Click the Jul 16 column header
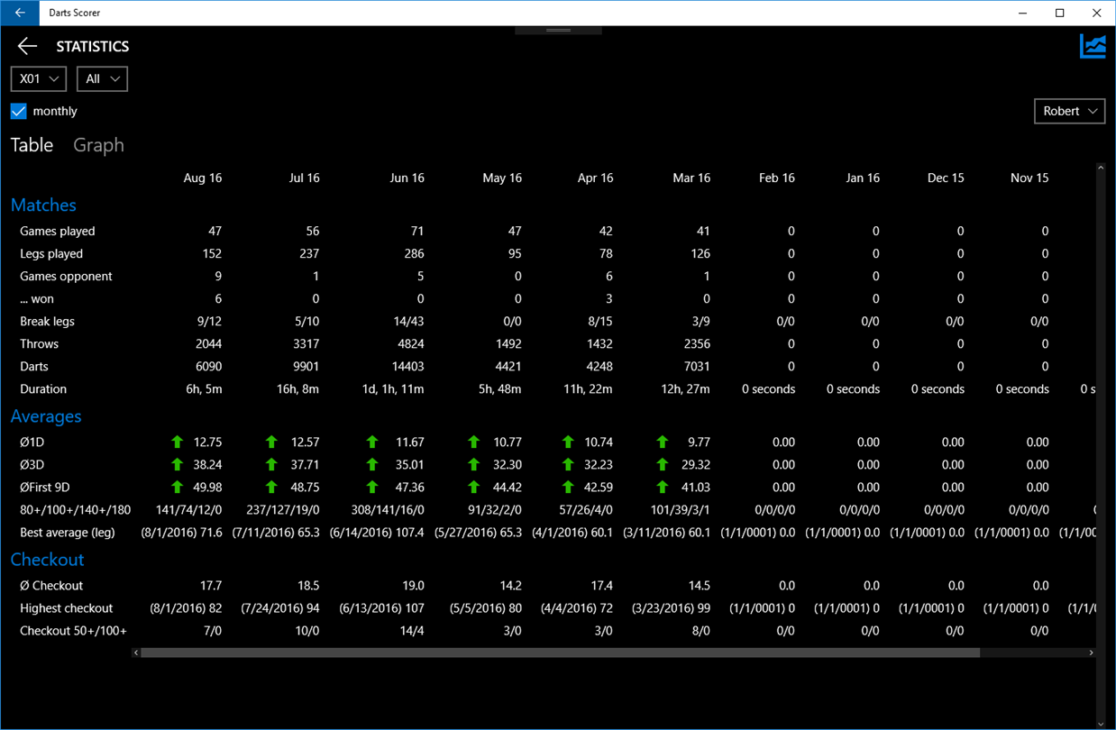1116x730 pixels. coord(304,178)
